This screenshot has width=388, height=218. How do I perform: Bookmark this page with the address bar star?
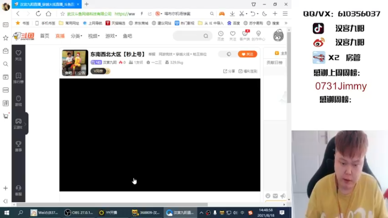point(63,14)
